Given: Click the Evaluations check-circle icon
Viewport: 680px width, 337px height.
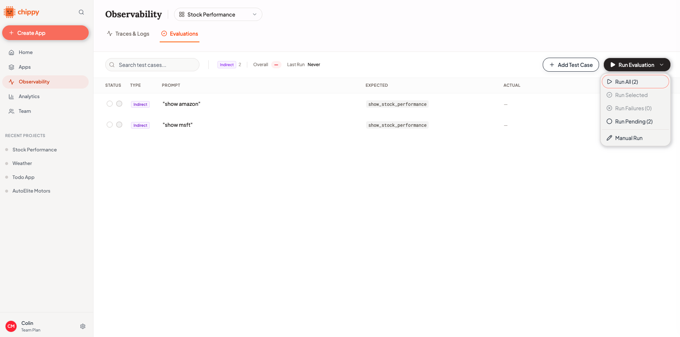Looking at the screenshot, I should [164, 33].
